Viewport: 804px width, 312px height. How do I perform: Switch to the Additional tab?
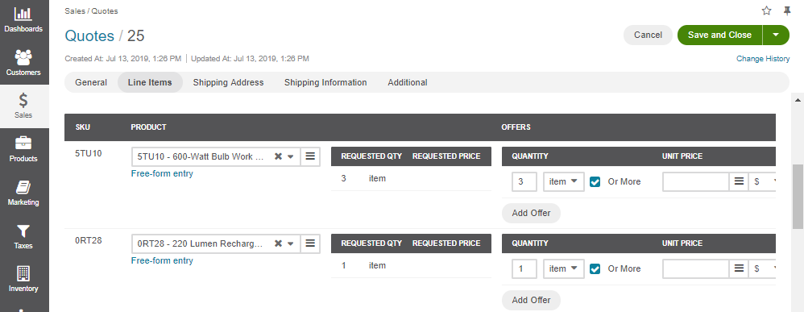point(408,82)
